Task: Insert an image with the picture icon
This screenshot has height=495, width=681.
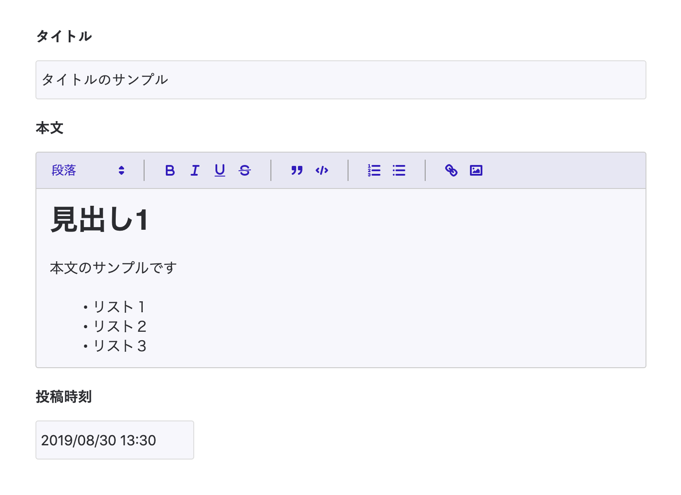Action: 476,170
